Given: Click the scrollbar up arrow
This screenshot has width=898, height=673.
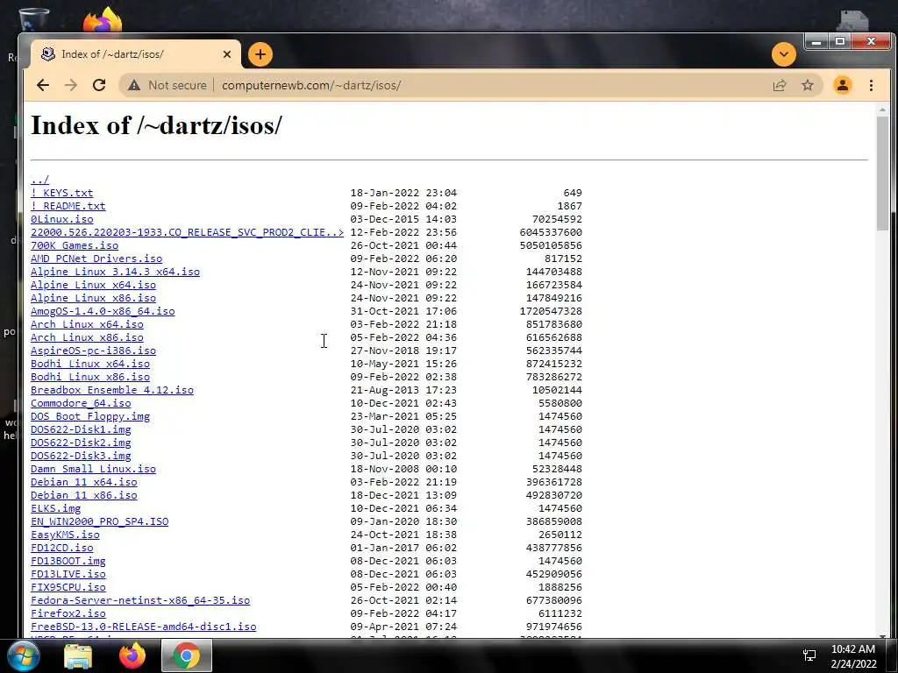Looking at the screenshot, I should (882, 110).
